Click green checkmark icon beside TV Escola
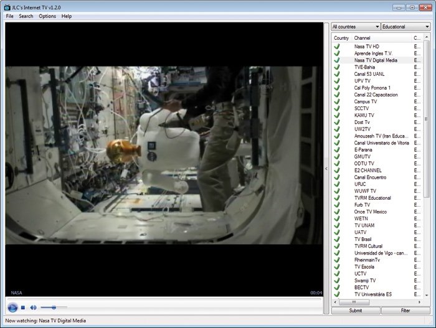Viewport: 436px width, 328px height. tap(337, 266)
